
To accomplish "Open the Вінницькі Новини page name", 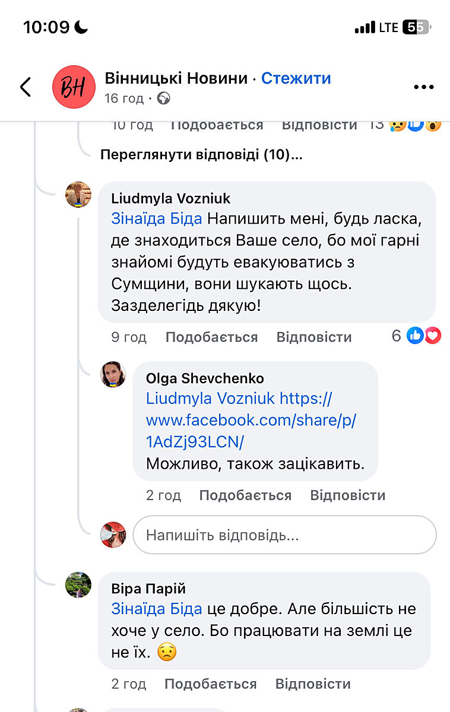I will (x=176, y=78).
